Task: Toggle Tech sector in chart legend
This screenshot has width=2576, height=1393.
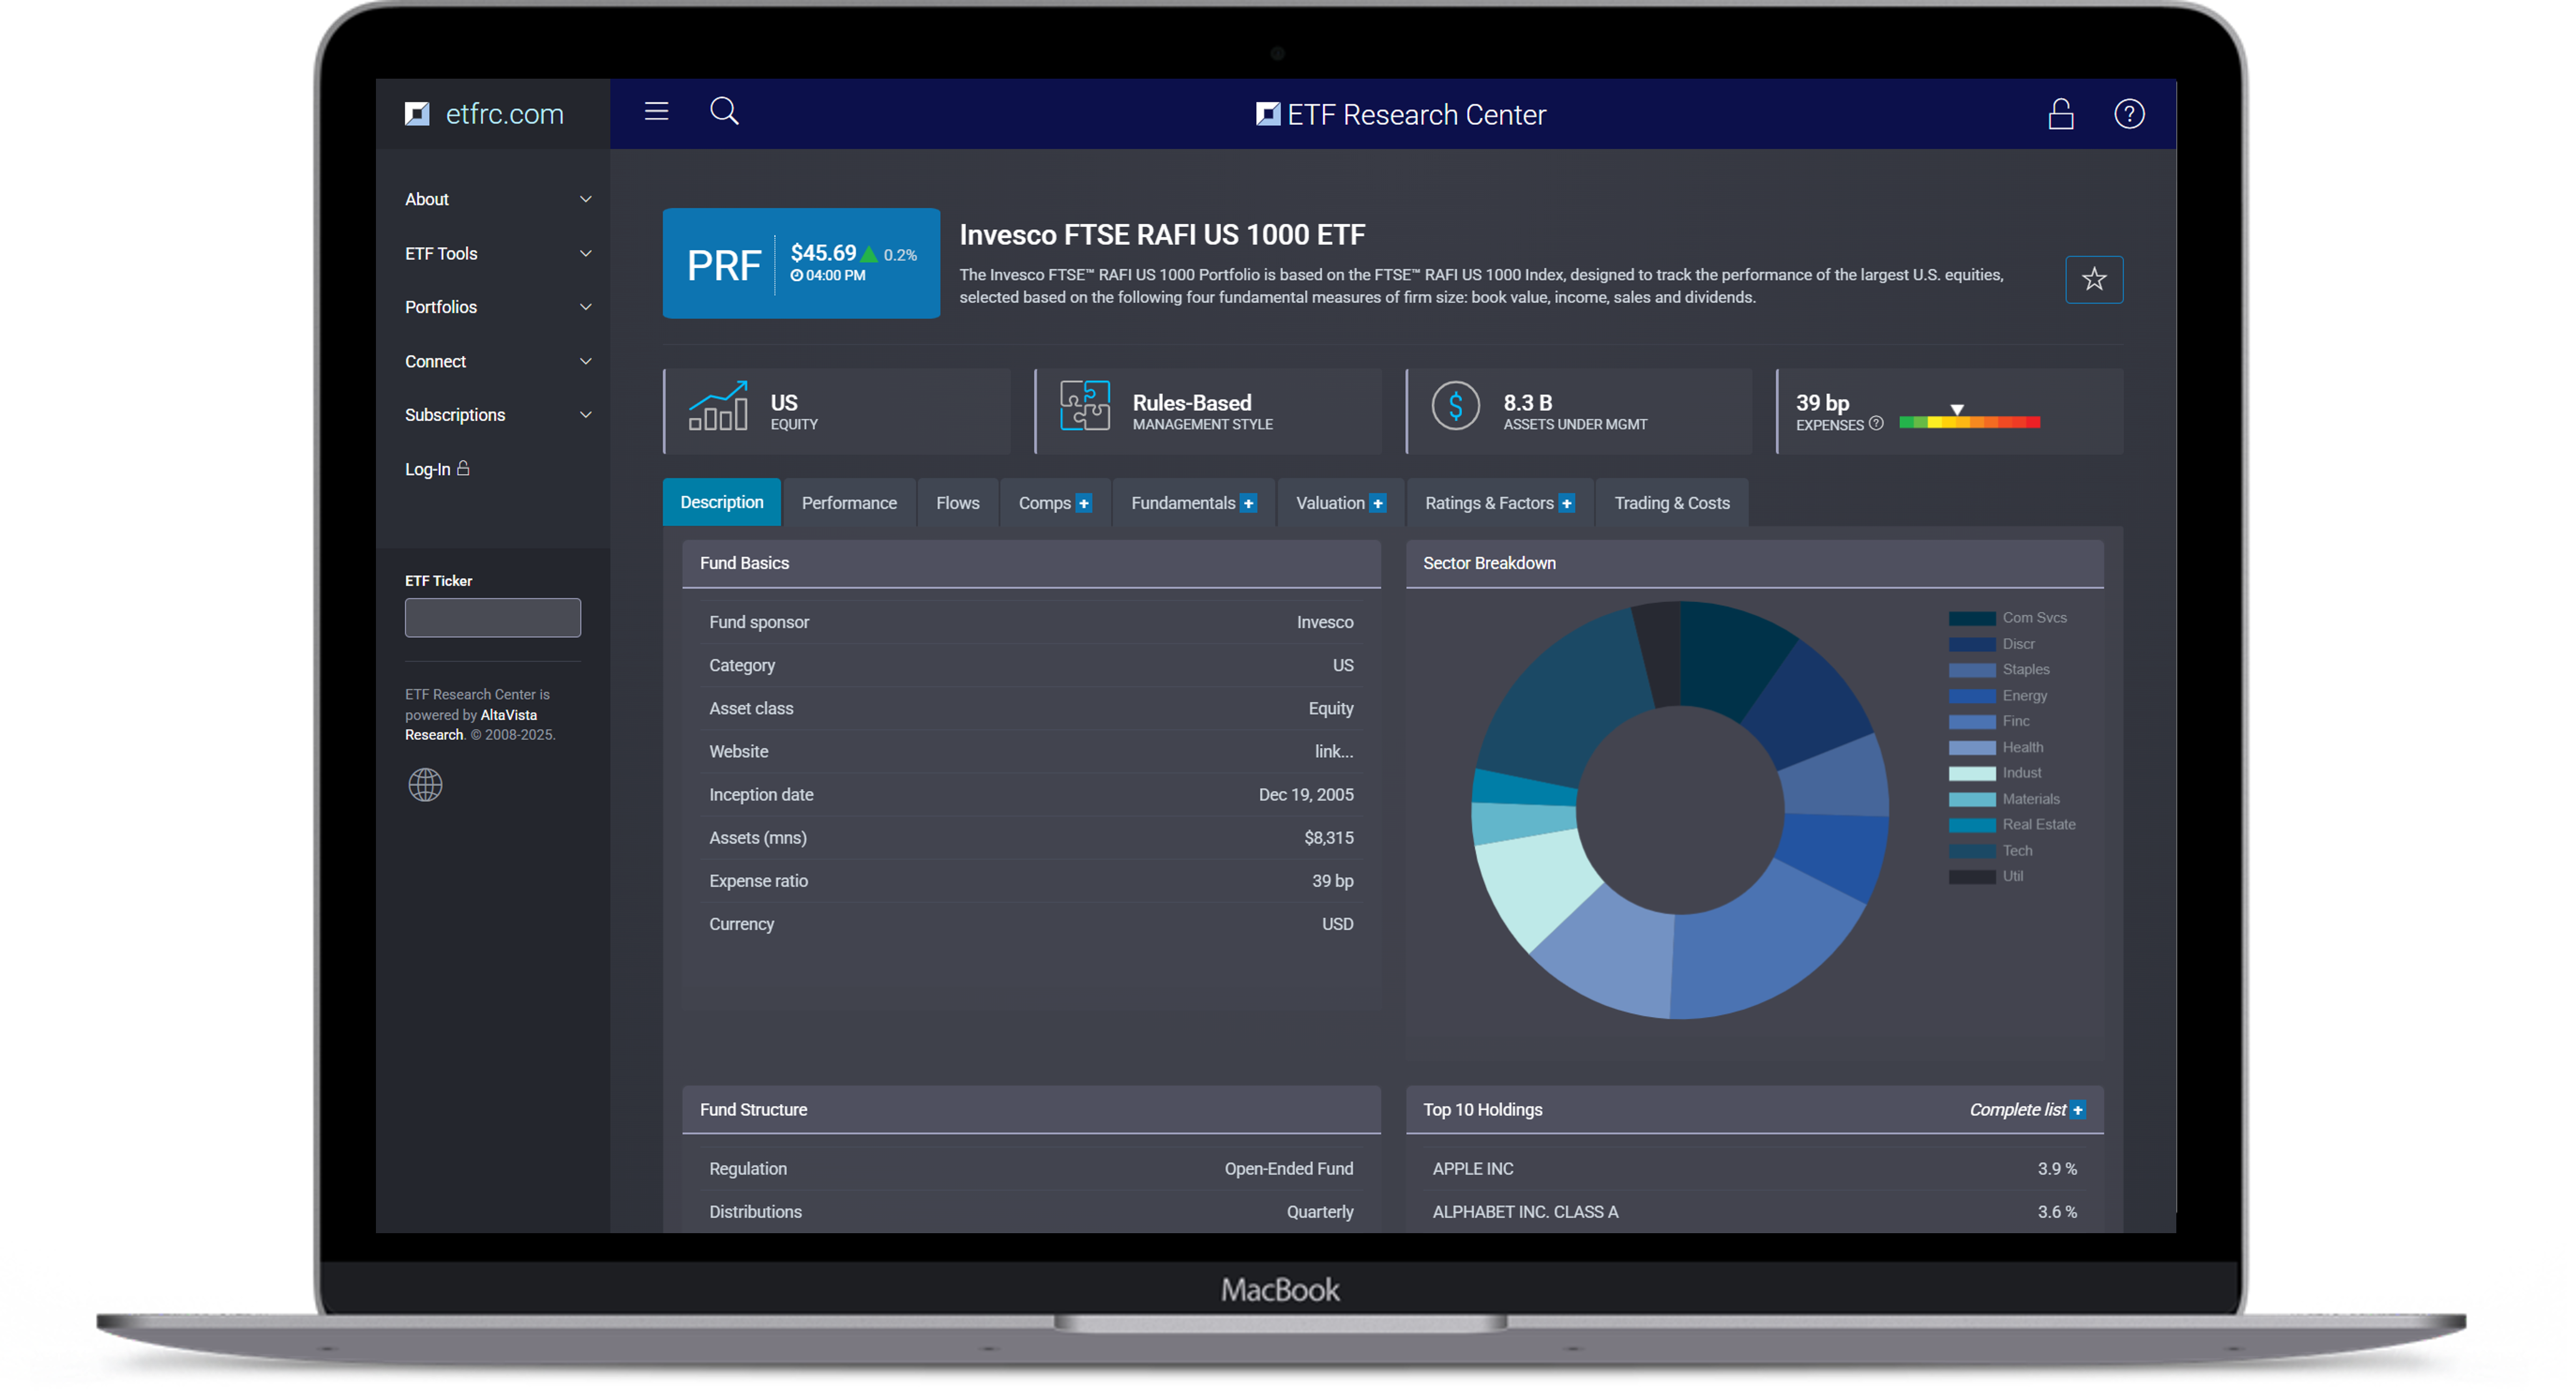Action: click(x=2016, y=851)
